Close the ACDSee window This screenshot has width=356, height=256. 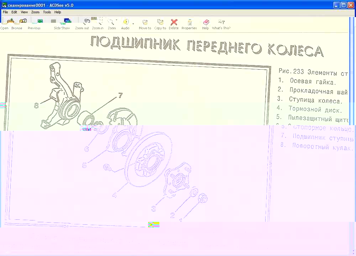click(x=351, y=5)
